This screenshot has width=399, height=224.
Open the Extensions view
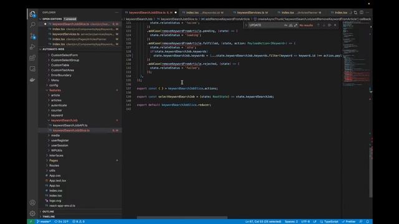tap(32, 58)
